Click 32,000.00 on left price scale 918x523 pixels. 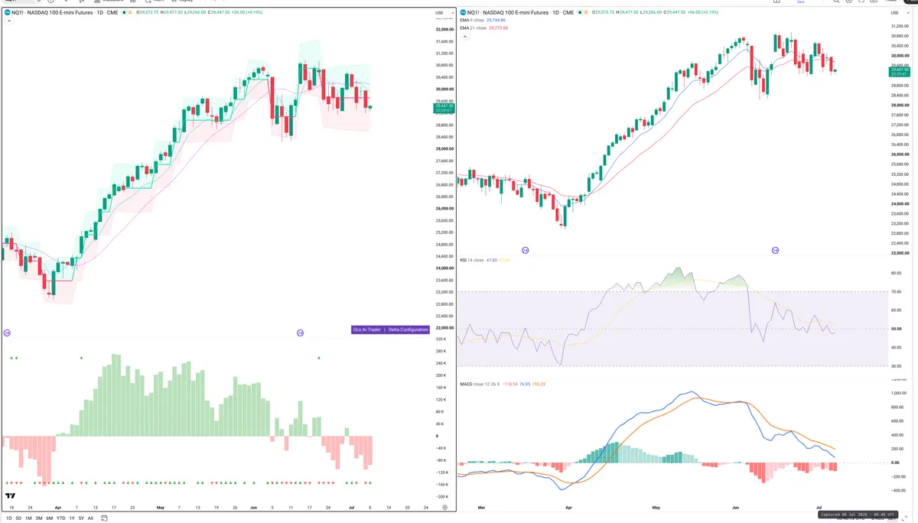(444, 29)
